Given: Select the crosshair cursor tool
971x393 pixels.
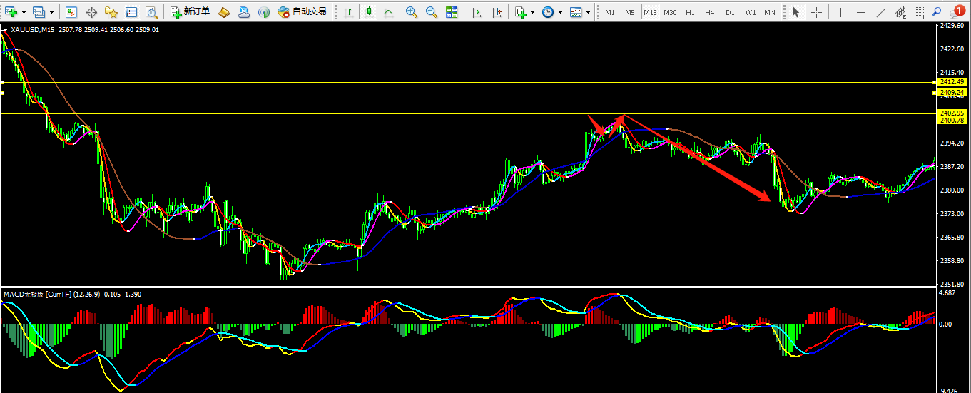Looking at the screenshot, I should 816,12.
